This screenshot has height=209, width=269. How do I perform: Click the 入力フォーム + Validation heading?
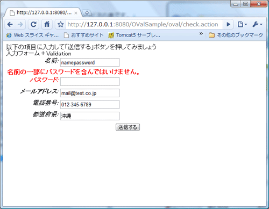pos(39,53)
